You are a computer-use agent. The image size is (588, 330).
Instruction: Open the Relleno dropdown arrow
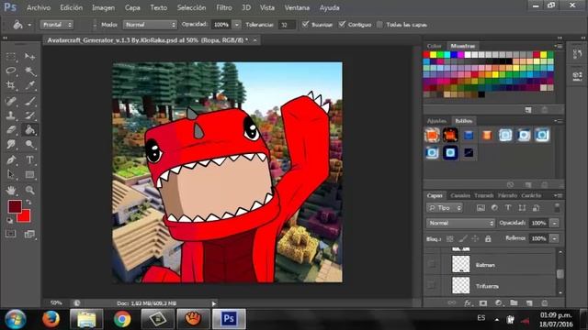(554, 238)
